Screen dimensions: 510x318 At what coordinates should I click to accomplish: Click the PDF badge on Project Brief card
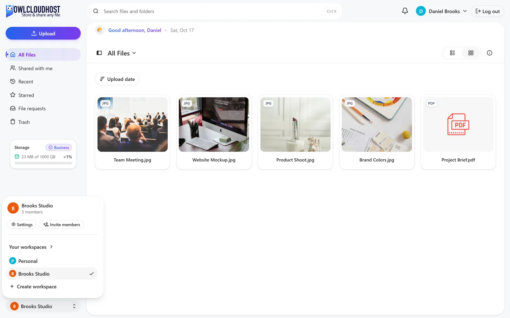(x=431, y=103)
